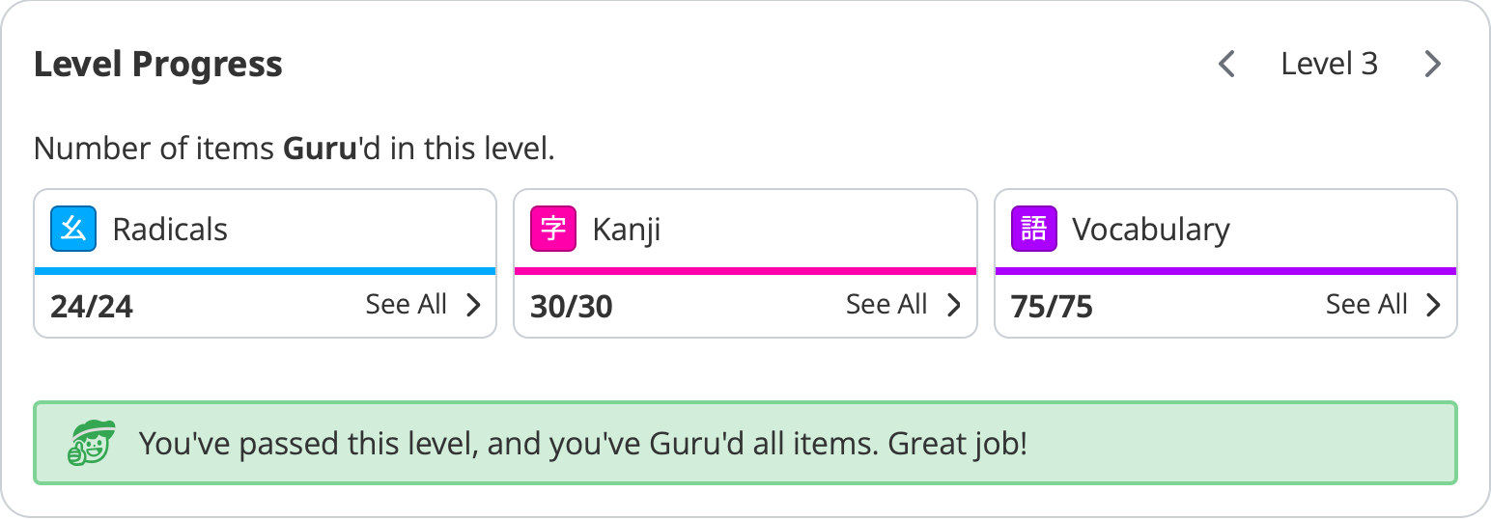
Task: Click the blue Radicals progress bar
Action: [266, 271]
